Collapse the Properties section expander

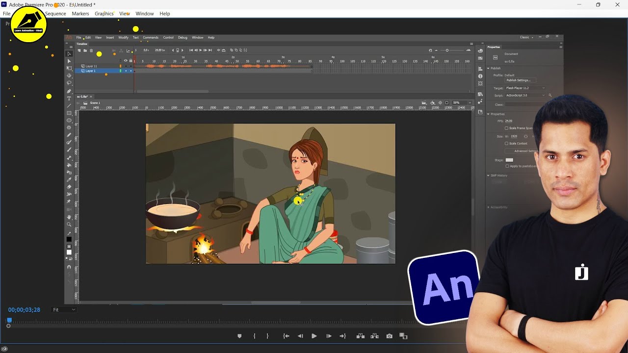click(488, 114)
